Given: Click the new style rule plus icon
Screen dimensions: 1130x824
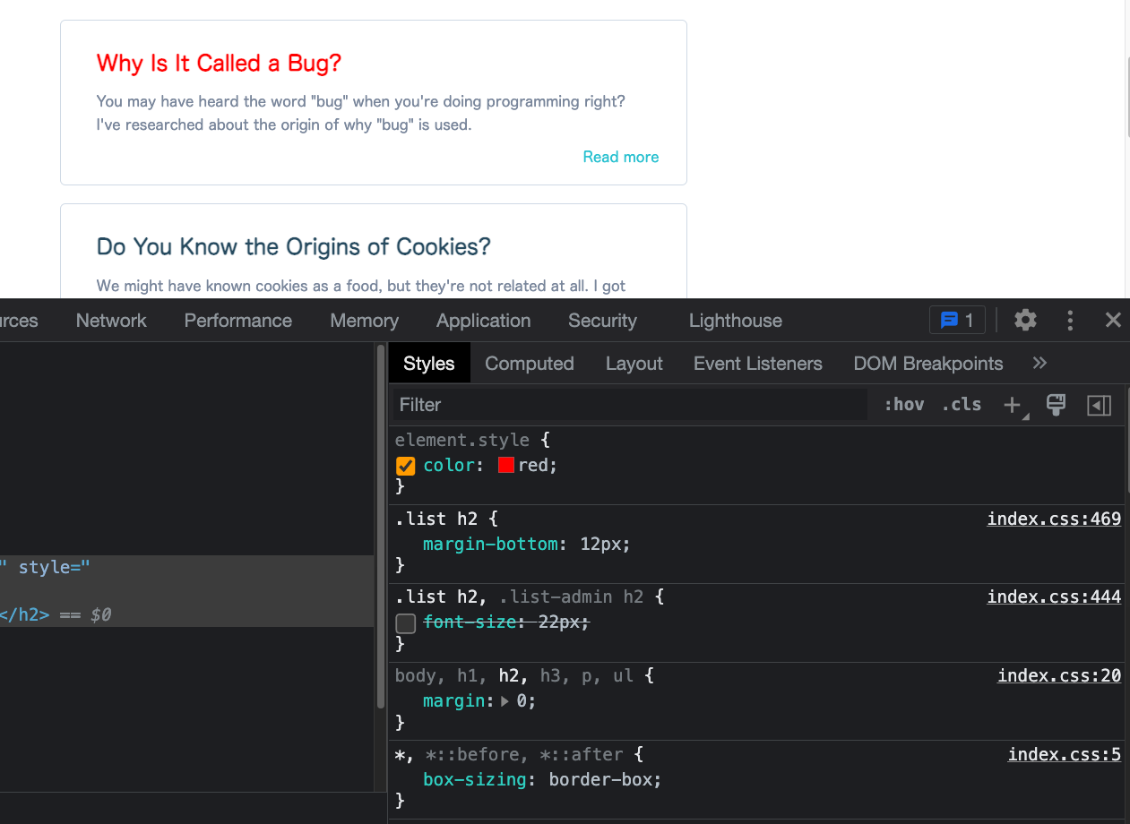Looking at the screenshot, I should click(x=1013, y=405).
